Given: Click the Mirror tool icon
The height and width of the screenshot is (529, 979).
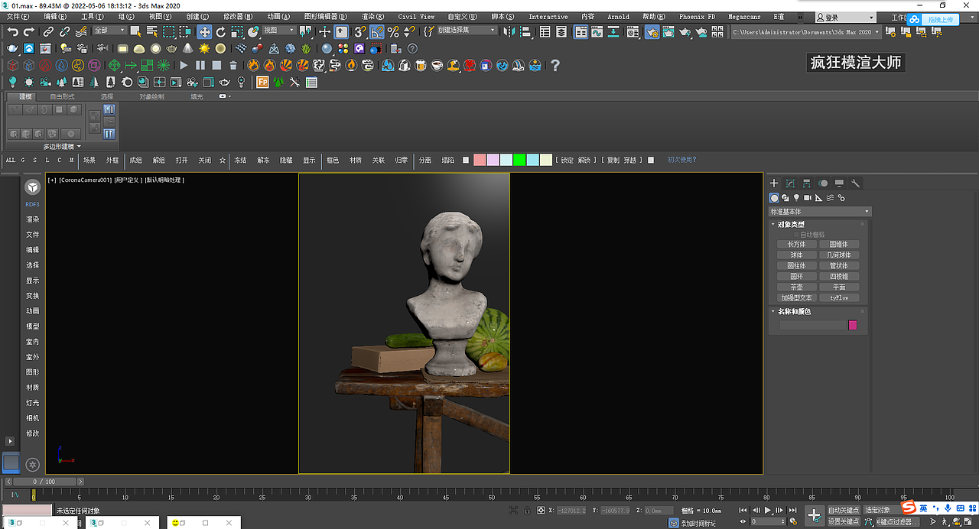Looking at the screenshot, I should 510,32.
